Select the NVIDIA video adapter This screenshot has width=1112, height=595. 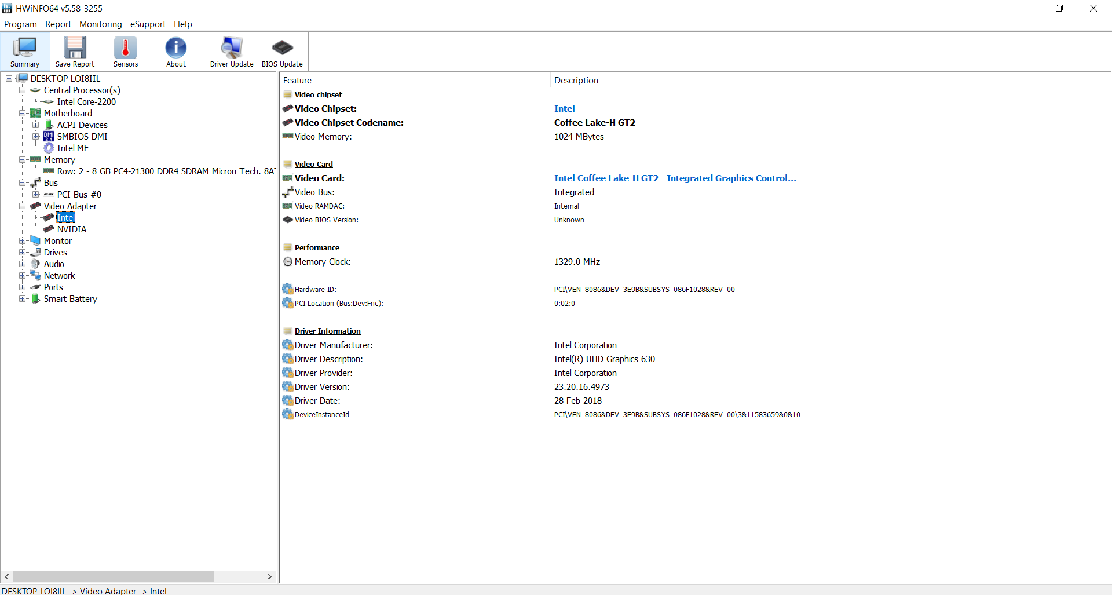pos(72,229)
